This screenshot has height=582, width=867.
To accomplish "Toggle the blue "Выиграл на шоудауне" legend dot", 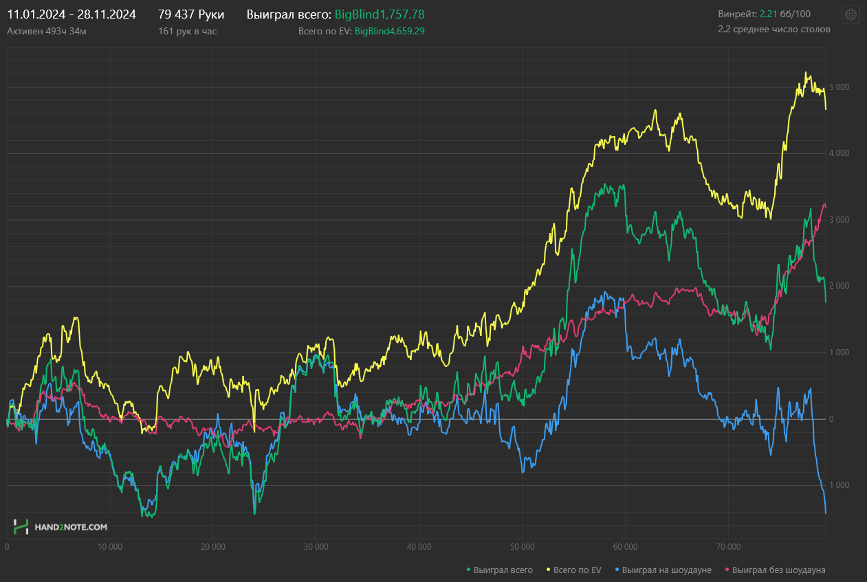I will pyautogui.click(x=617, y=570).
